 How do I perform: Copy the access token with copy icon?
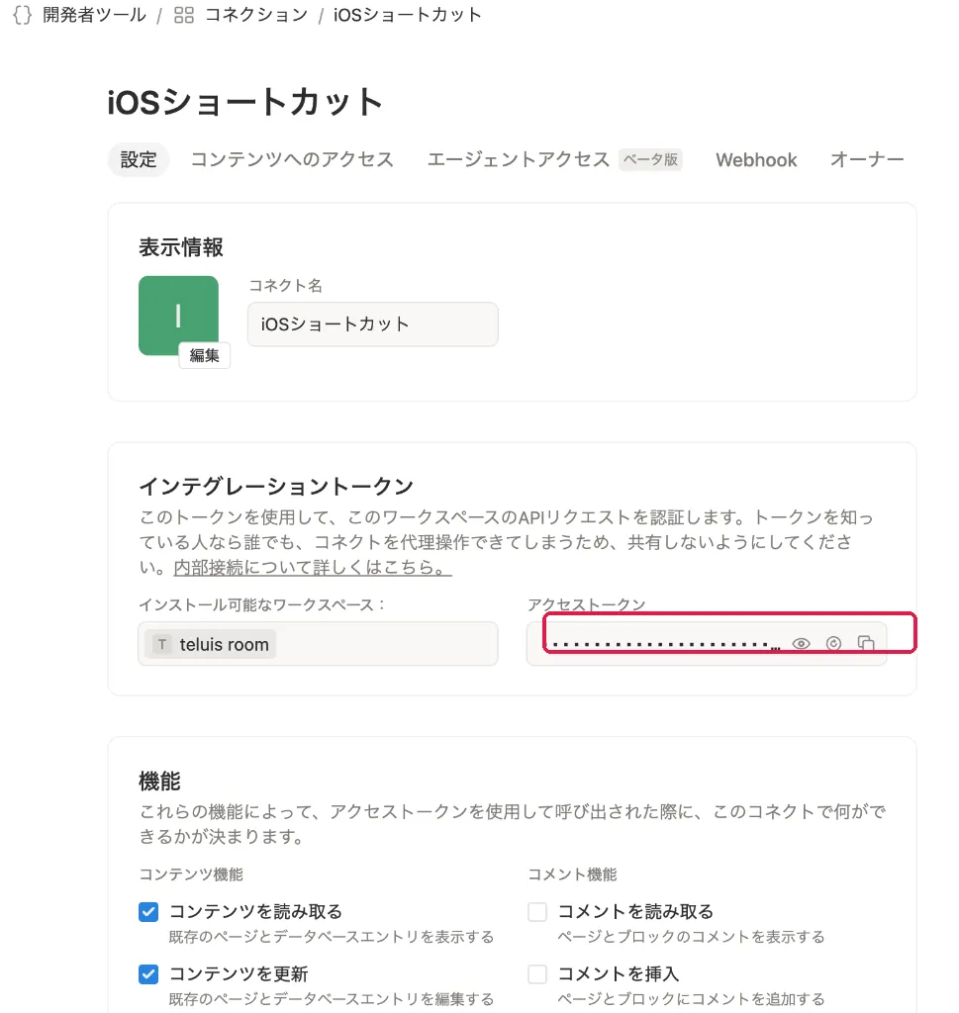(x=866, y=643)
